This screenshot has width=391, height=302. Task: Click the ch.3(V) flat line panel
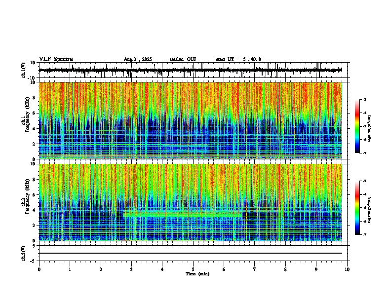[x=193, y=253]
